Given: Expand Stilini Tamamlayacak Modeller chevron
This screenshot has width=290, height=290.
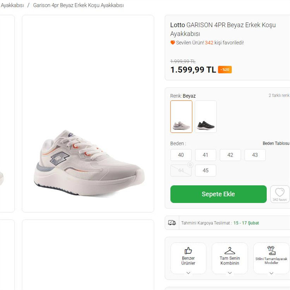Looking at the screenshot, I should [x=271, y=273].
